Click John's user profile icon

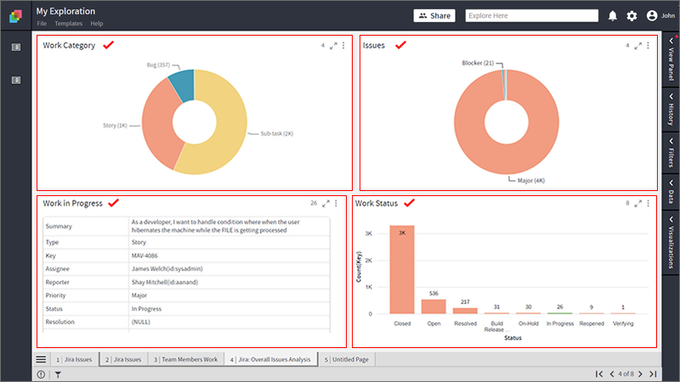[x=652, y=15]
